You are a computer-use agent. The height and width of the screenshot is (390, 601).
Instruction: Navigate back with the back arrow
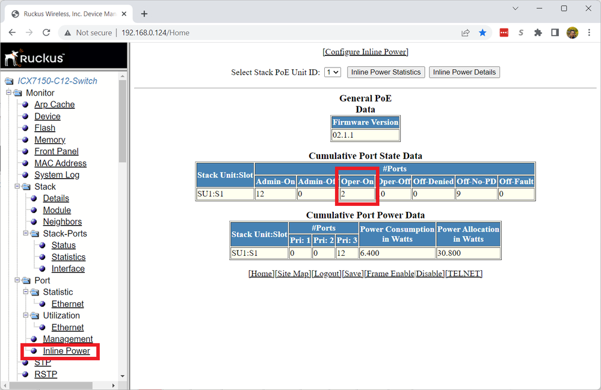[13, 32]
